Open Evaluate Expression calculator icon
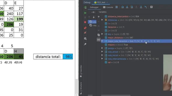This screenshot has width=172, height=96. tap(151, 7)
